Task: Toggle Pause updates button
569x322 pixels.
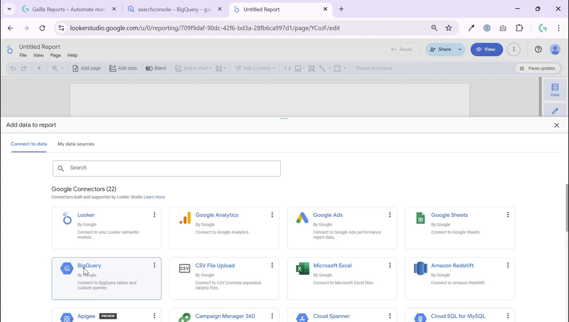Action: 537,68
